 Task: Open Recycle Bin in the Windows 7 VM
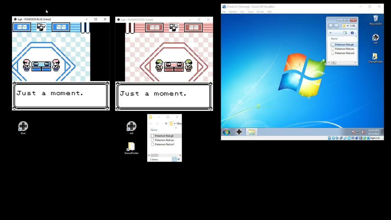click(376, 20)
